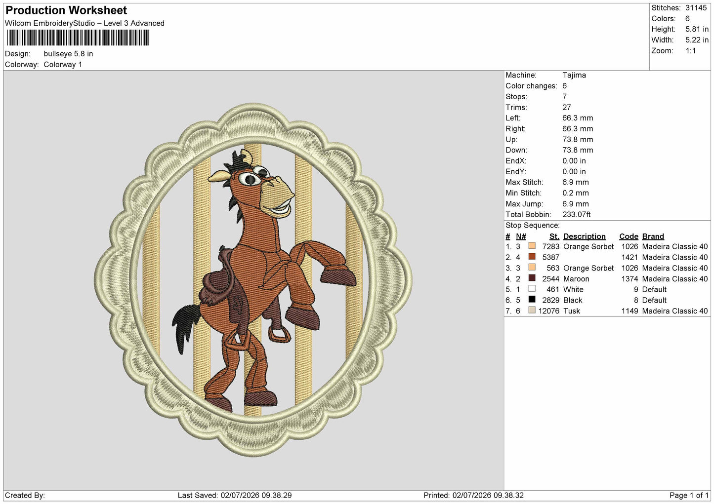This screenshot has width=714, height=504.
Task: Click the Default brand in the White row
Action: click(x=654, y=289)
